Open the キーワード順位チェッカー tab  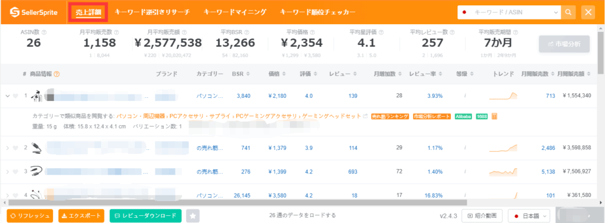[318, 12]
